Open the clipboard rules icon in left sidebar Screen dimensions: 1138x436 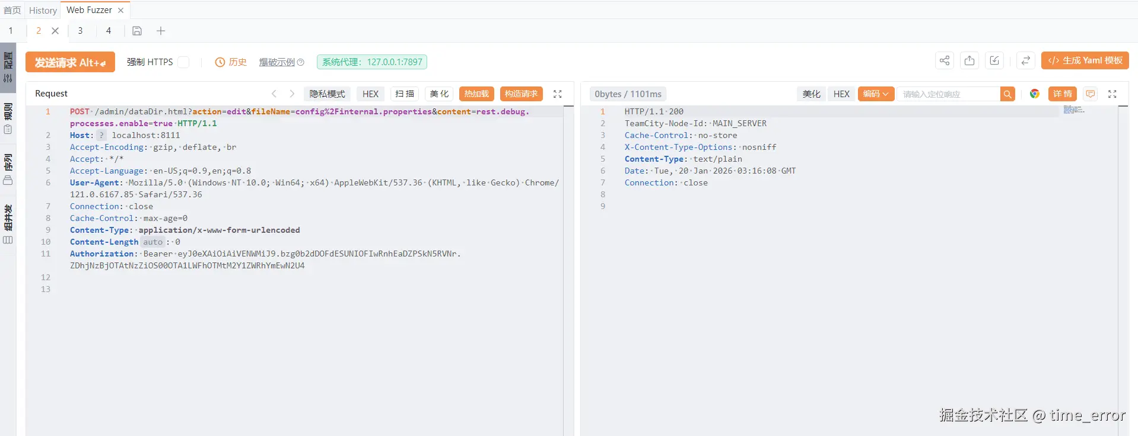(x=8, y=129)
